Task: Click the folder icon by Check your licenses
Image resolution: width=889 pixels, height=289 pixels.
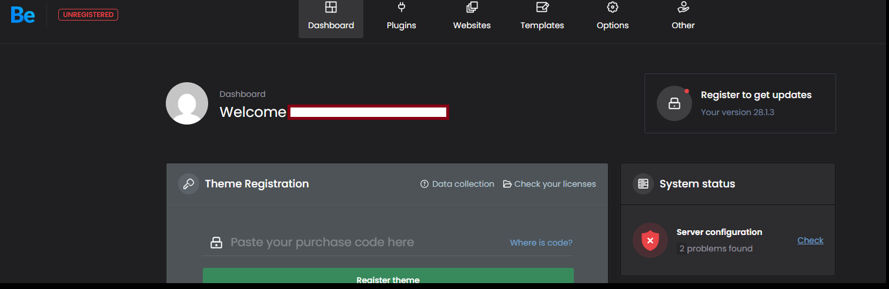Action: point(507,184)
